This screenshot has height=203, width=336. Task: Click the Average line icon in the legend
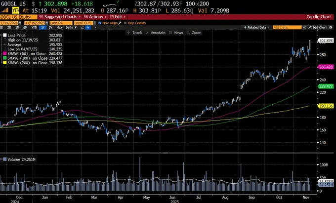[5, 44]
